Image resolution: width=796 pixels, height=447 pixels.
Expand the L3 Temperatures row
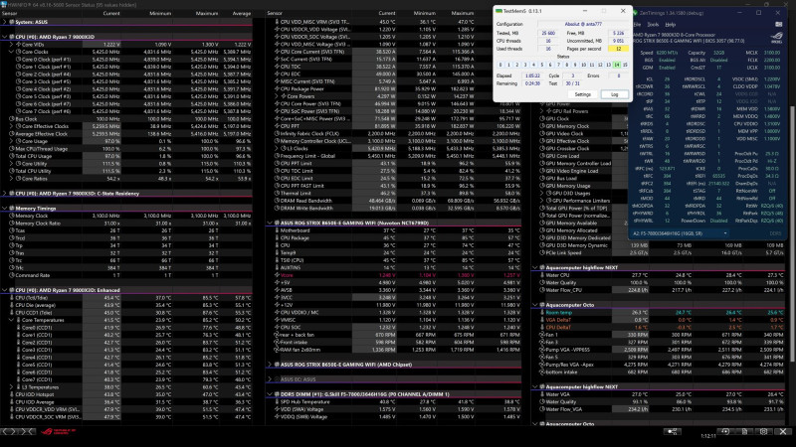click(x=11, y=387)
